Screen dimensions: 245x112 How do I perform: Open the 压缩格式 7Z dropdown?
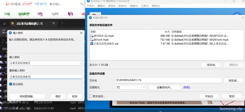click(131, 87)
